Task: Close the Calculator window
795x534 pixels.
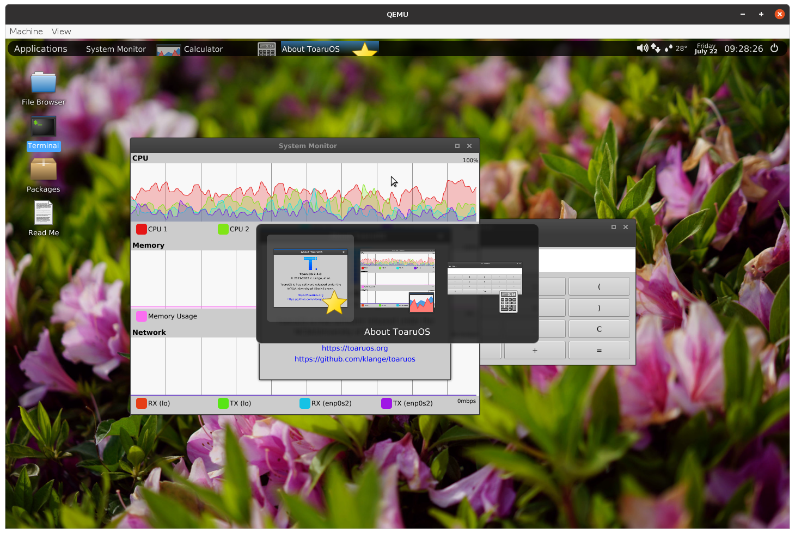Action: click(x=626, y=227)
